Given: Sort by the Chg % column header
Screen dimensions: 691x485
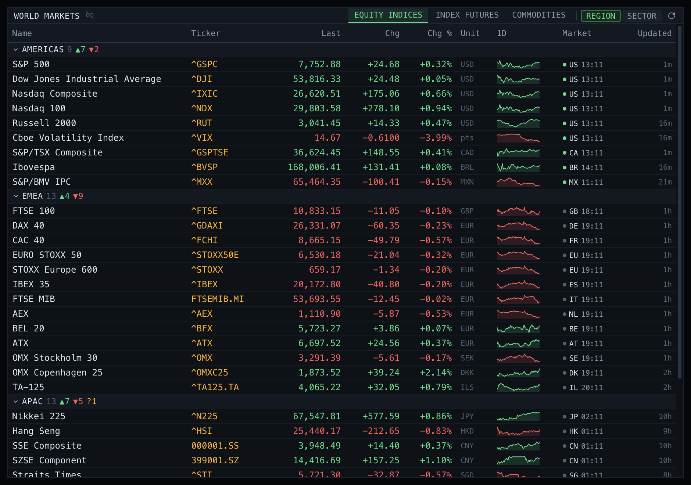Looking at the screenshot, I should click(440, 33).
